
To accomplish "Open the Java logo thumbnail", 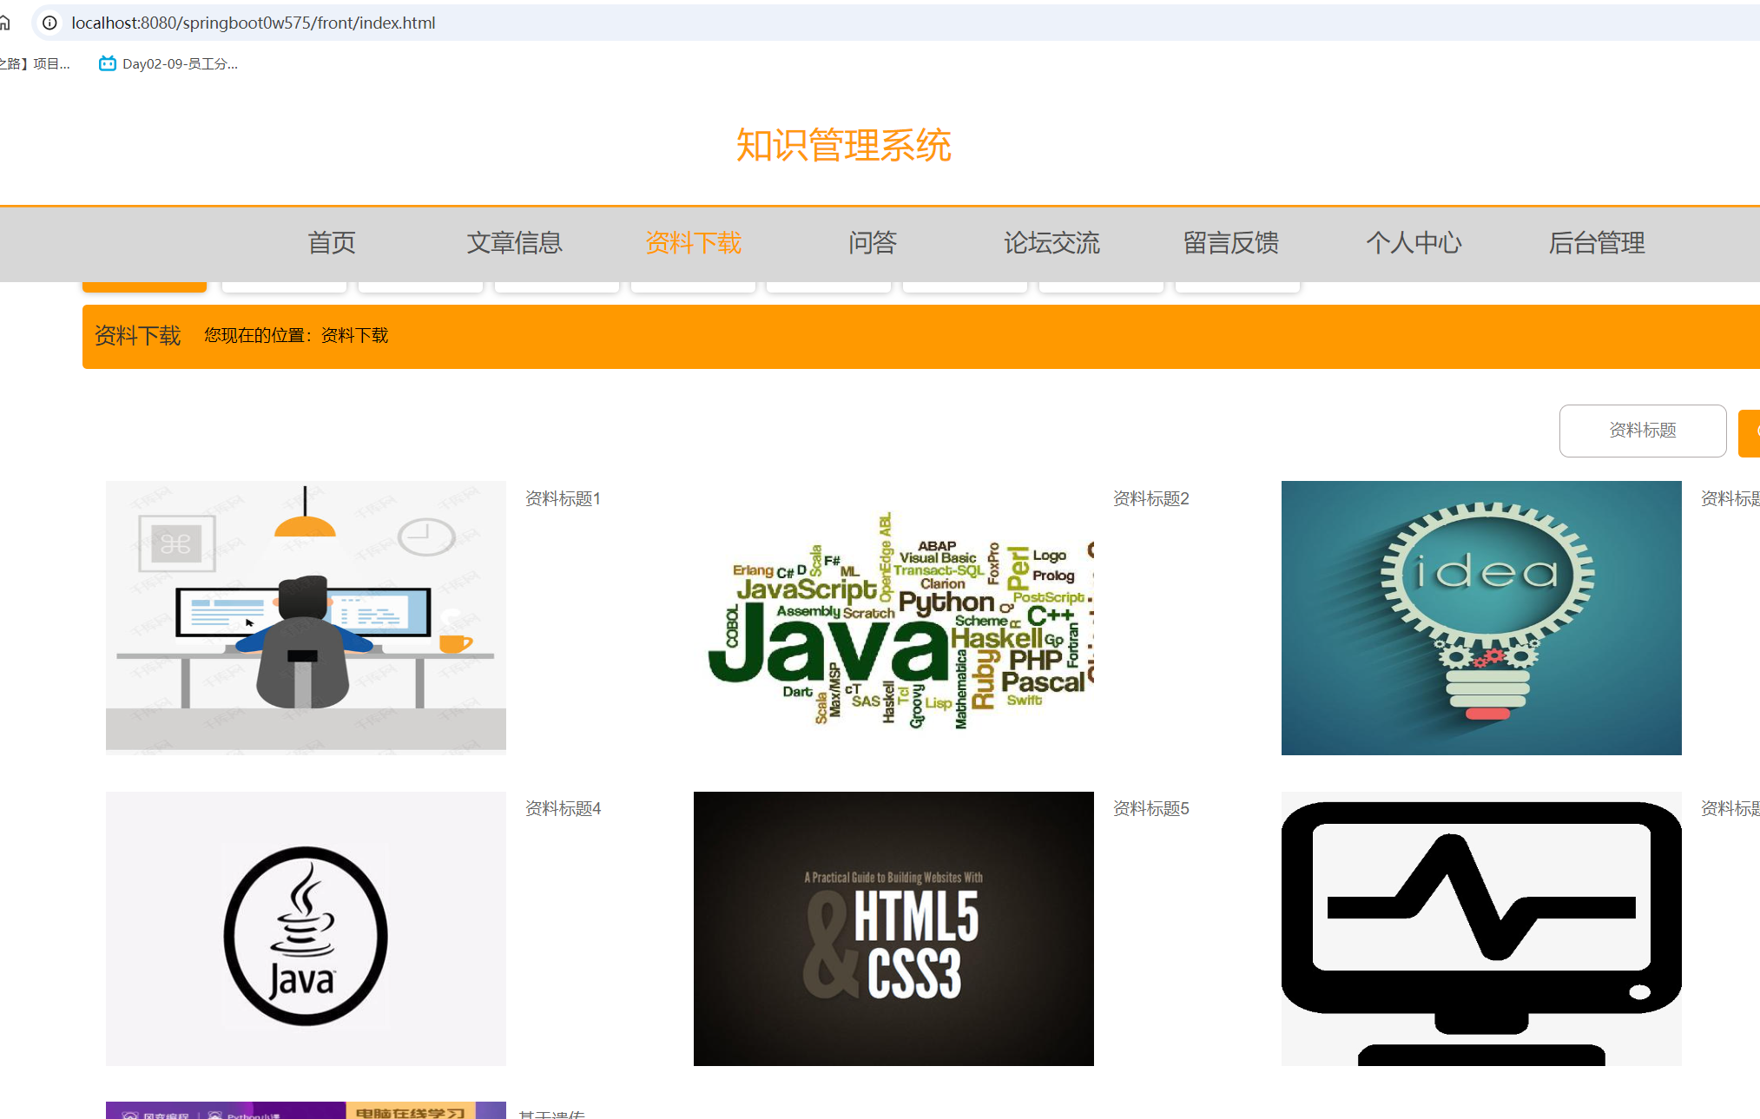I will pyautogui.click(x=306, y=928).
